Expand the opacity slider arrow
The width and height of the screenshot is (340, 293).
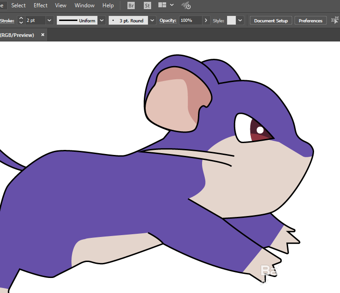(x=206, y=21)
